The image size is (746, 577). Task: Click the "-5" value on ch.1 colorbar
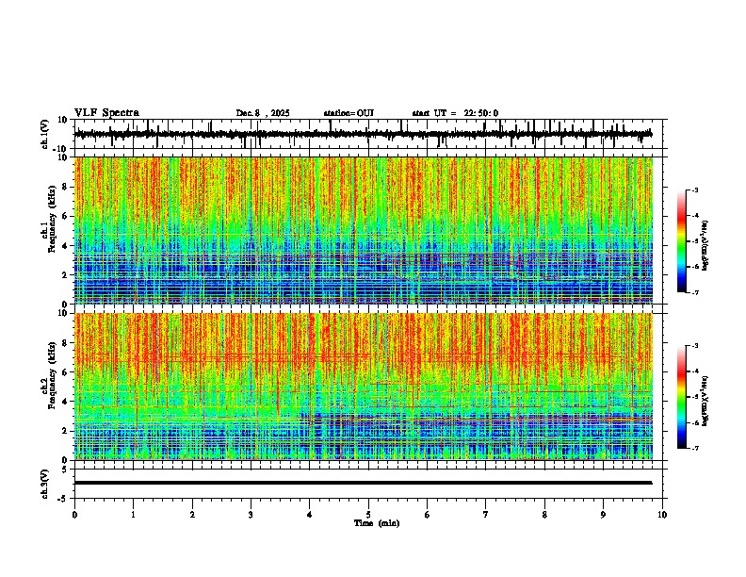pos(695,241)
